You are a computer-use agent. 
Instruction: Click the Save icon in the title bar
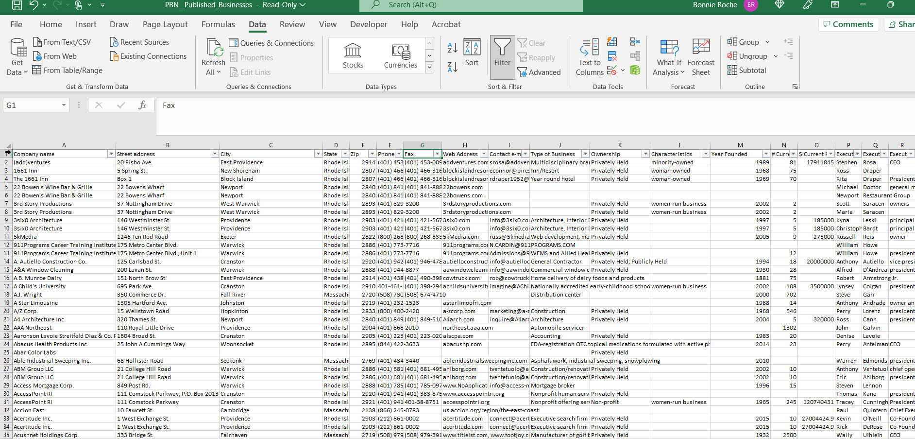tap(17, 5)
